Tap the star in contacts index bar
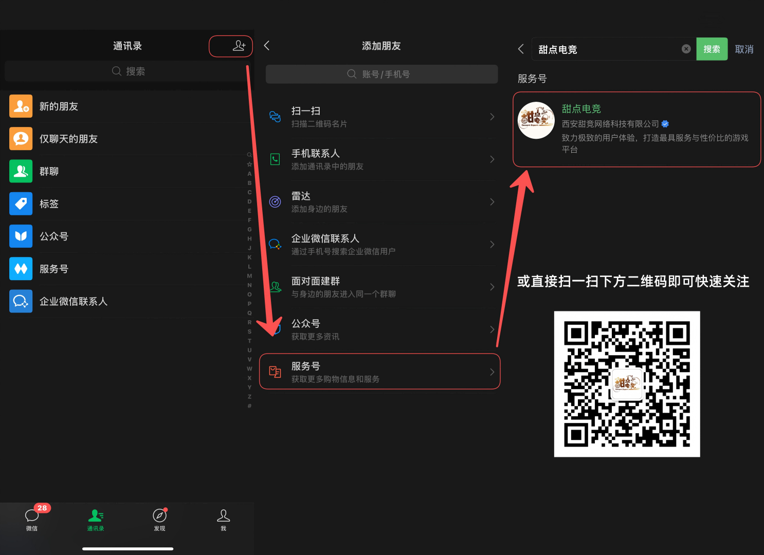 point(249,164)
